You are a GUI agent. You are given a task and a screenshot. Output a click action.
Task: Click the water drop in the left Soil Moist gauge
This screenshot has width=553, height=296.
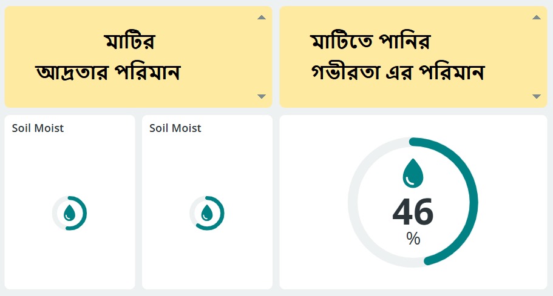coord(70,212)
